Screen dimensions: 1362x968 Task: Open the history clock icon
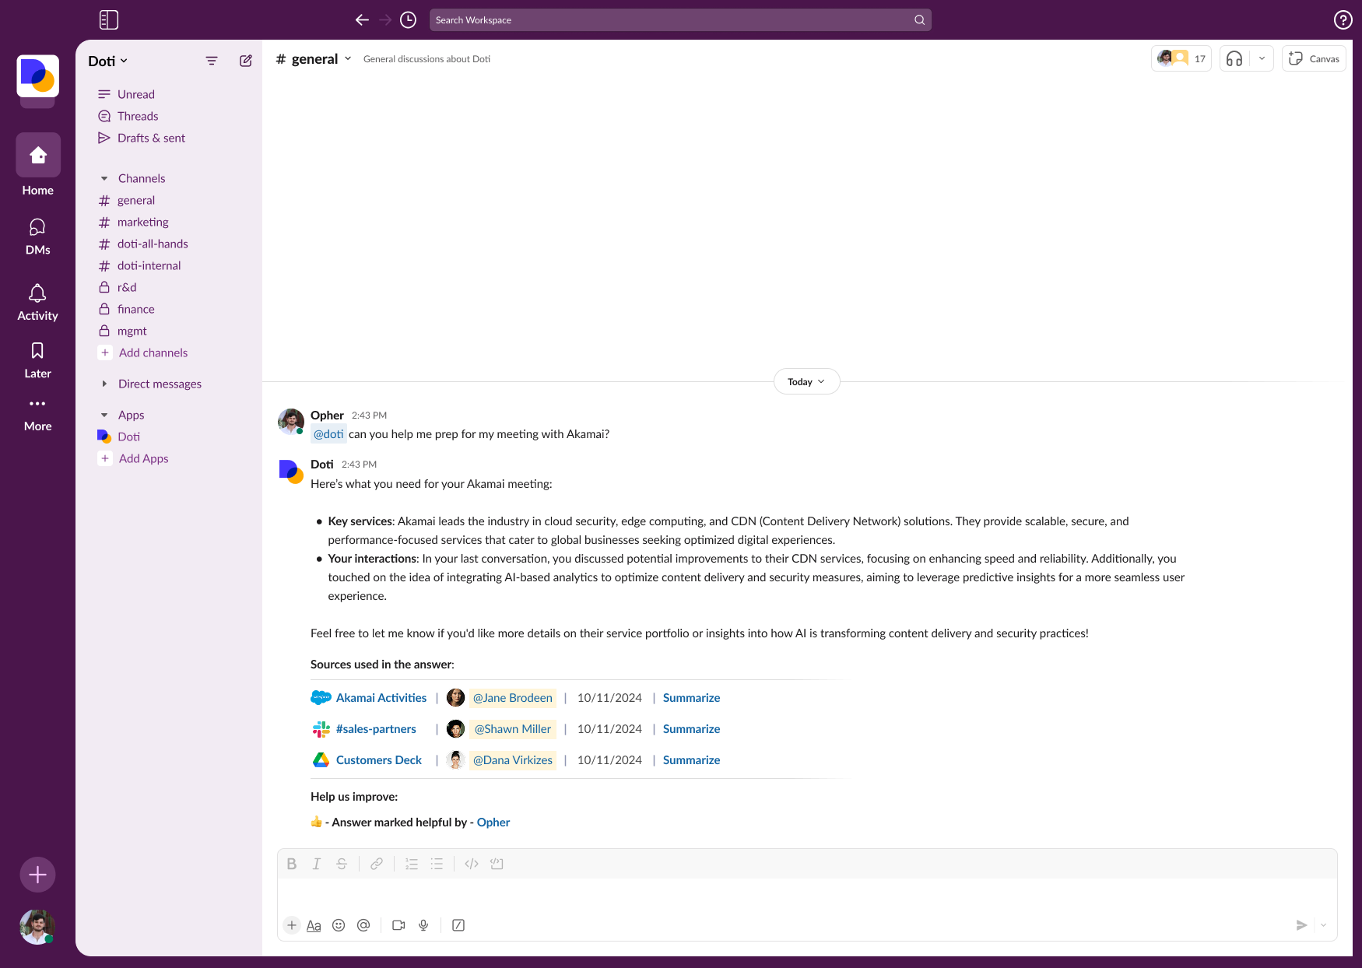point(408,20)
